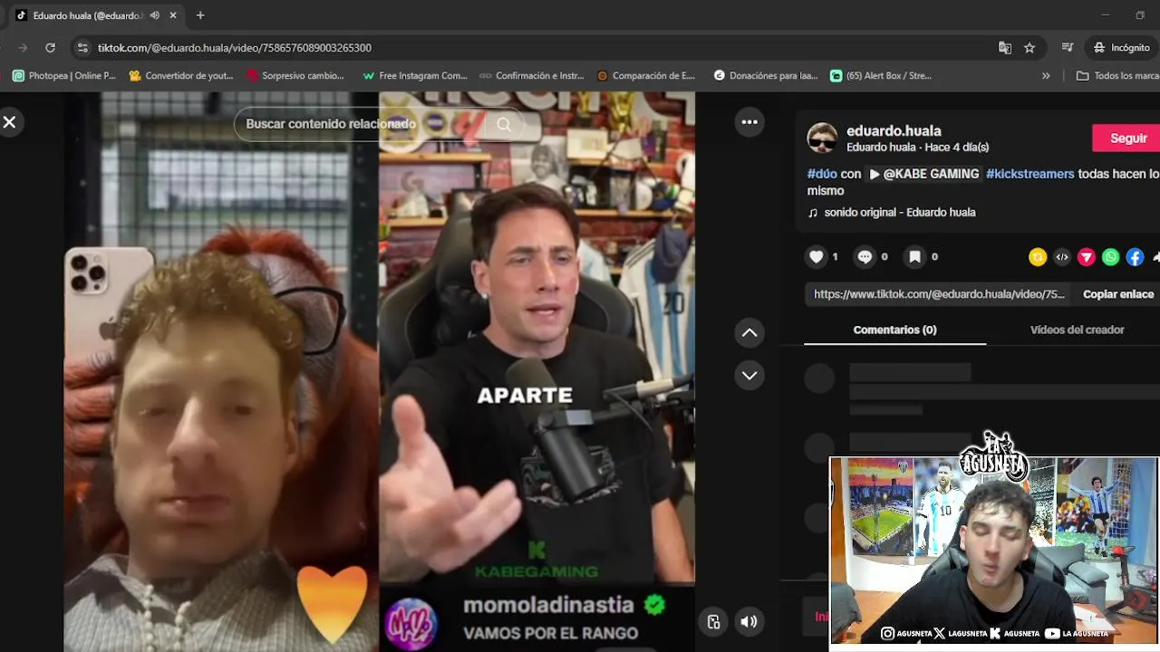Open the Todos los marcadores folder

[1116, 76]
